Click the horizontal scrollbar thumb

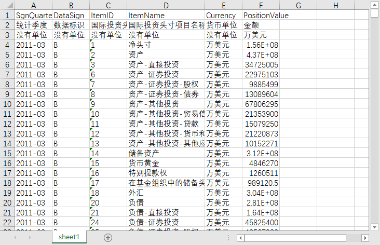click(295, 238)
